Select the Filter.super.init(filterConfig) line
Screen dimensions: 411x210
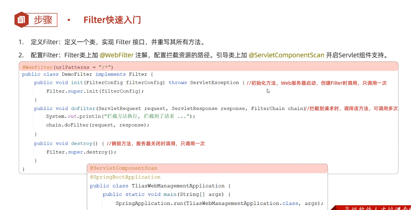[x=95, y=91]
